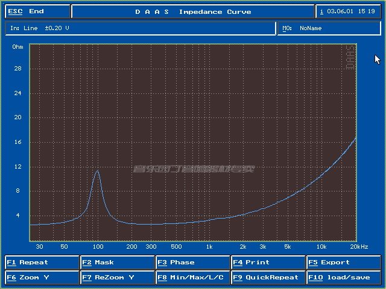Click the 500 frequency axis label
The height and width of the screenshot is (289, 386).
[x=176, y=246]
